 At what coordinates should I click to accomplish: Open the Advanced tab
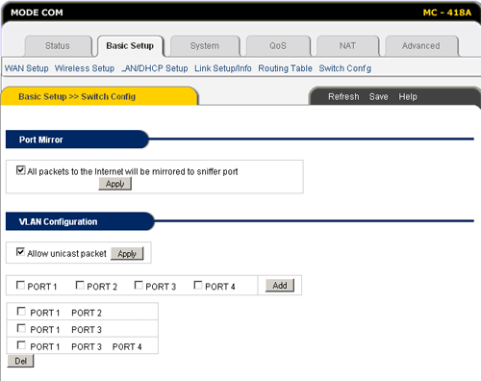[421, 46]
